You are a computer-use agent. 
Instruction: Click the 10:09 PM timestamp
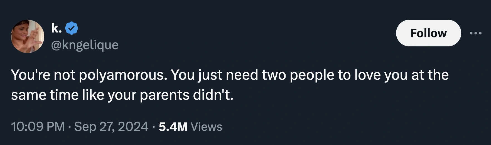38,127
